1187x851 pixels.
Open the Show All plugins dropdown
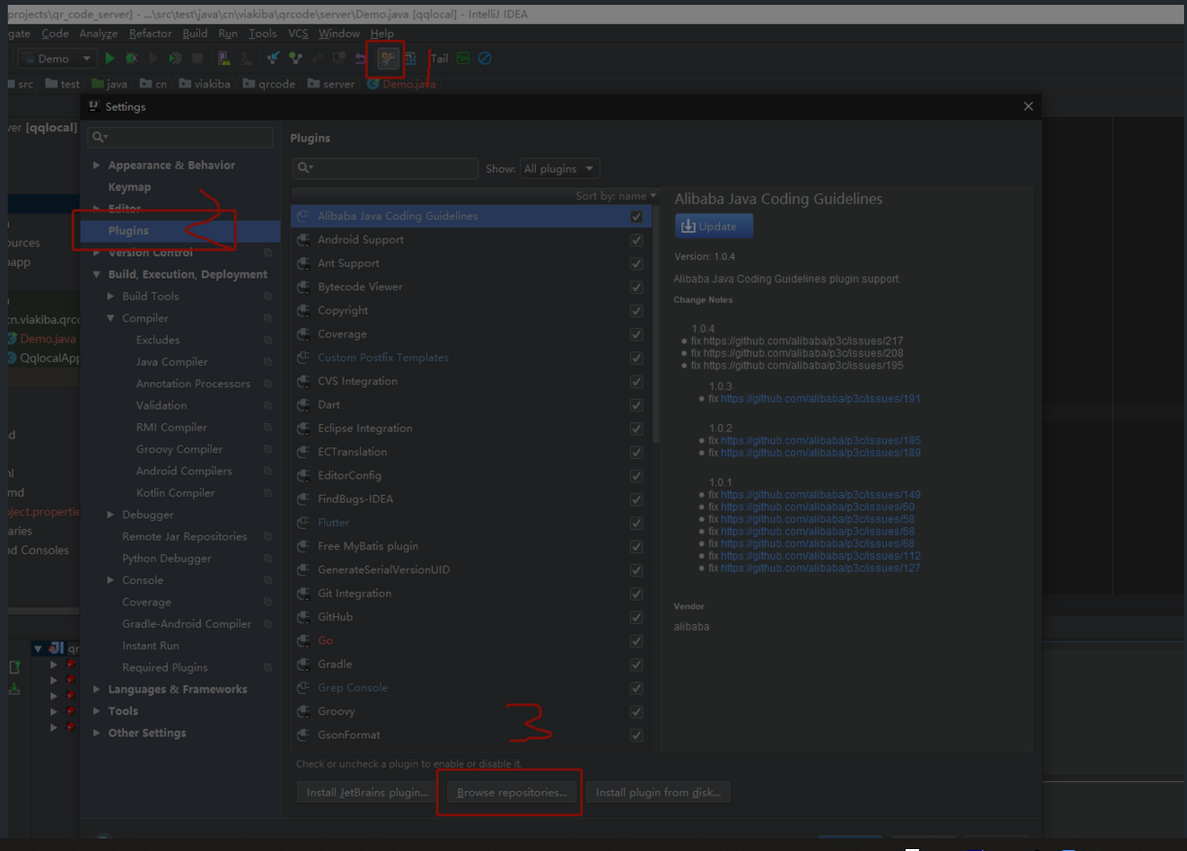[x=560, y=169]
